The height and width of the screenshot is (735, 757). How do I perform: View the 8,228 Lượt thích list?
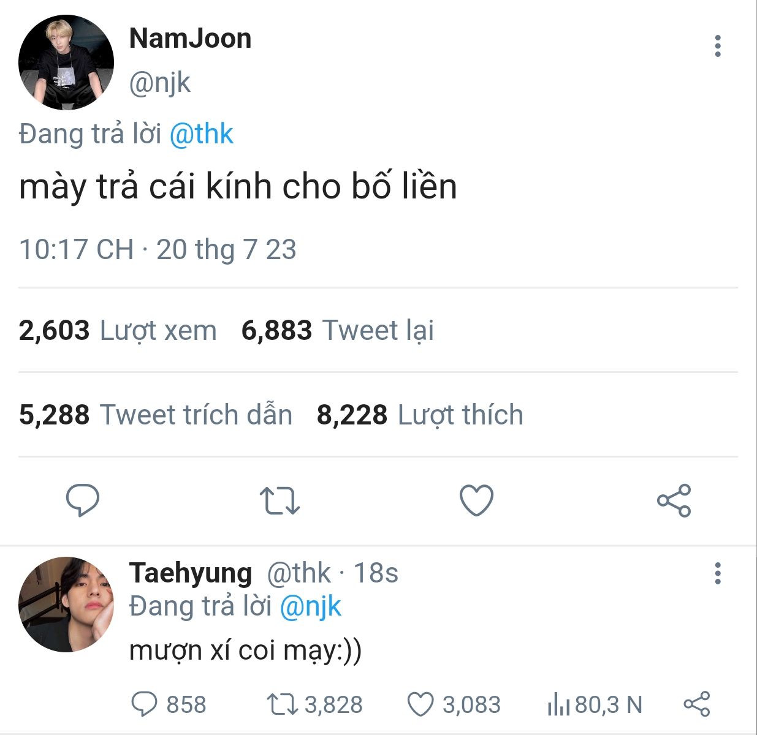[x=420, y=415]
